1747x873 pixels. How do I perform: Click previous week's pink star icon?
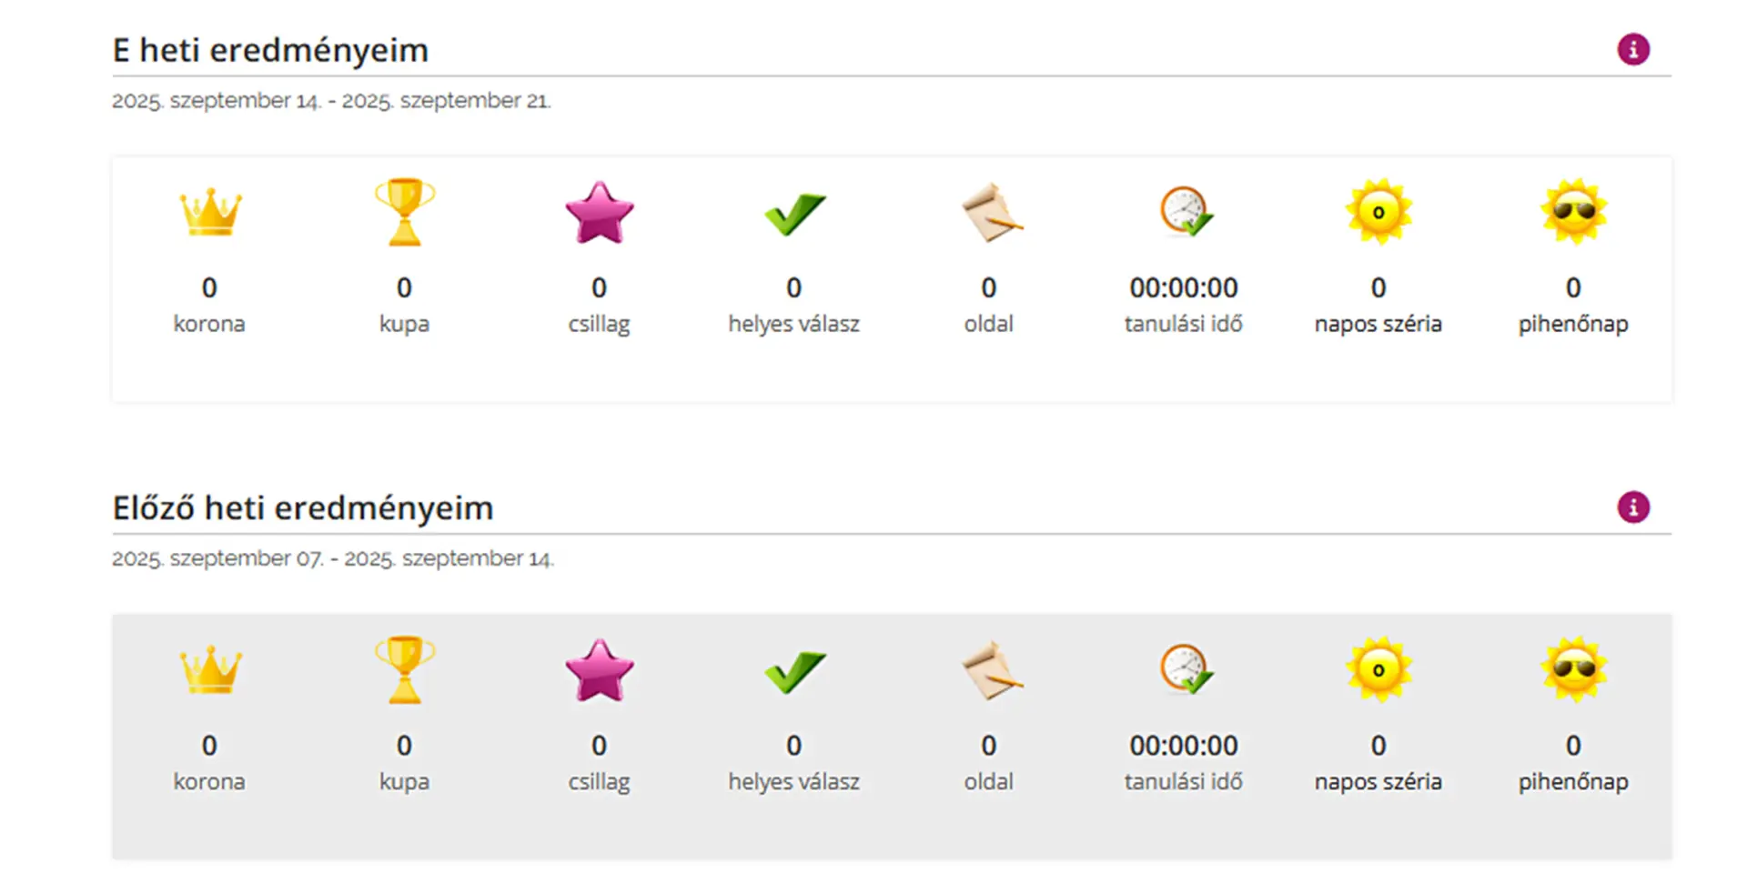tap(599, 671)
